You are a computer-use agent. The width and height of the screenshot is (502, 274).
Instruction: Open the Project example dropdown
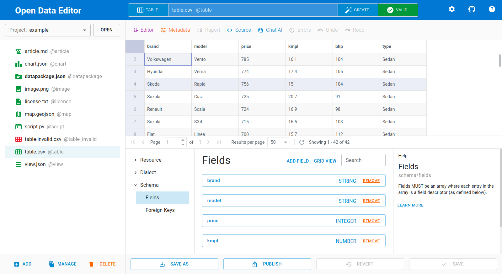coord(48,30)
